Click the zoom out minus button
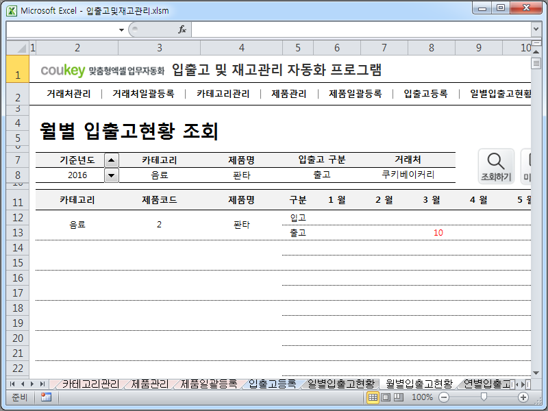548x411 pixels. pos(444,397)
